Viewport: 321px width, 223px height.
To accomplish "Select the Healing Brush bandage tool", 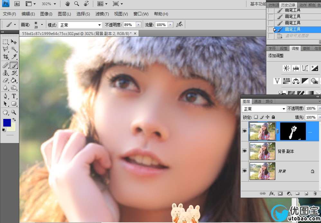I will (5, 66).
